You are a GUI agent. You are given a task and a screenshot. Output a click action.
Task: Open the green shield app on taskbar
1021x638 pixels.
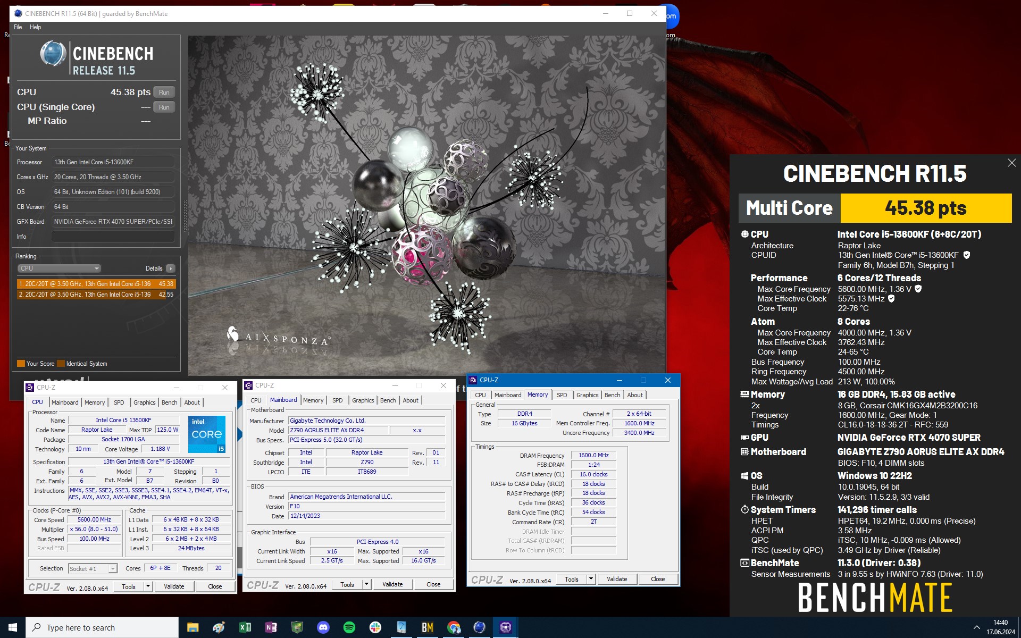[297, 627]
